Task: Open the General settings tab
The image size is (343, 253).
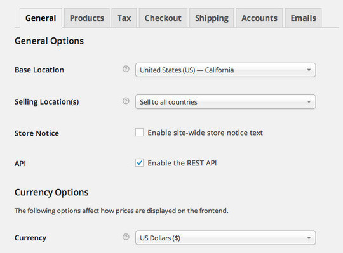Action: pyautogui.click(x=41, y=18)
